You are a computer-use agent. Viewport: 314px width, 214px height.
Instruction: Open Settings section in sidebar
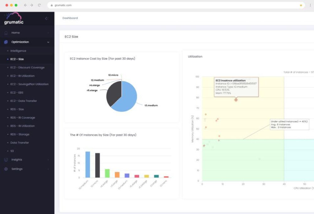tap(27, 169)
